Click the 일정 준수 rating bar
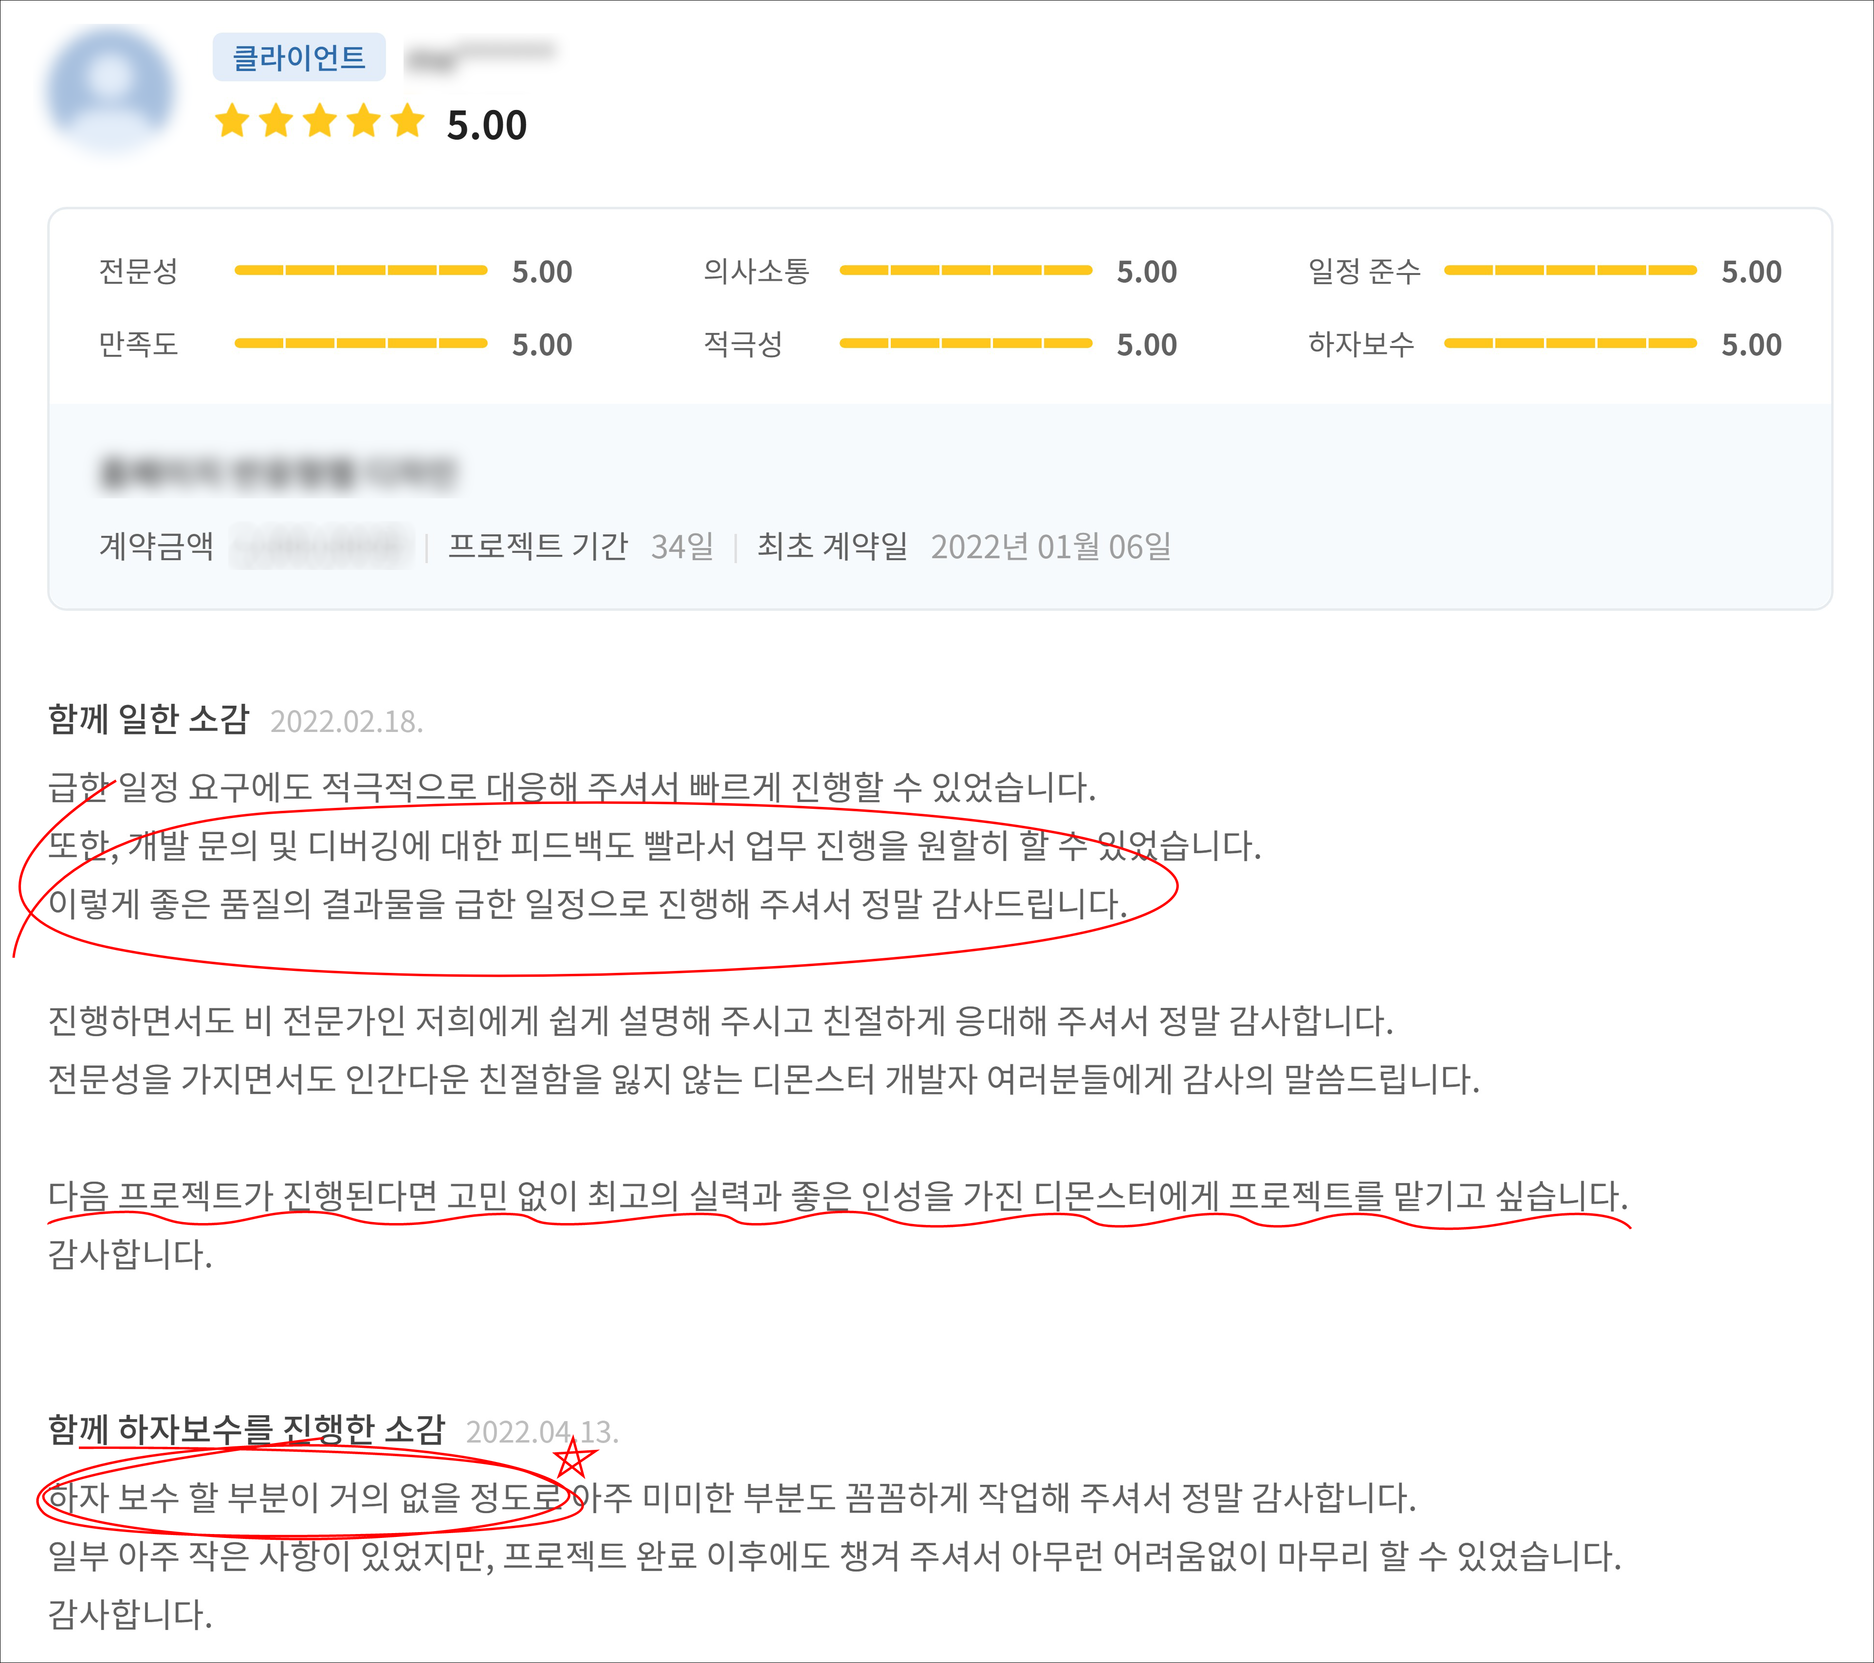This screenshot has height=1663, width=1874. pos(1570,271)
